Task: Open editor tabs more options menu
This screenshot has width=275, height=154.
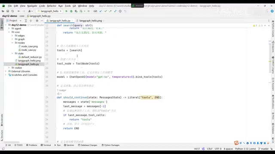Action: click(269, 21)
